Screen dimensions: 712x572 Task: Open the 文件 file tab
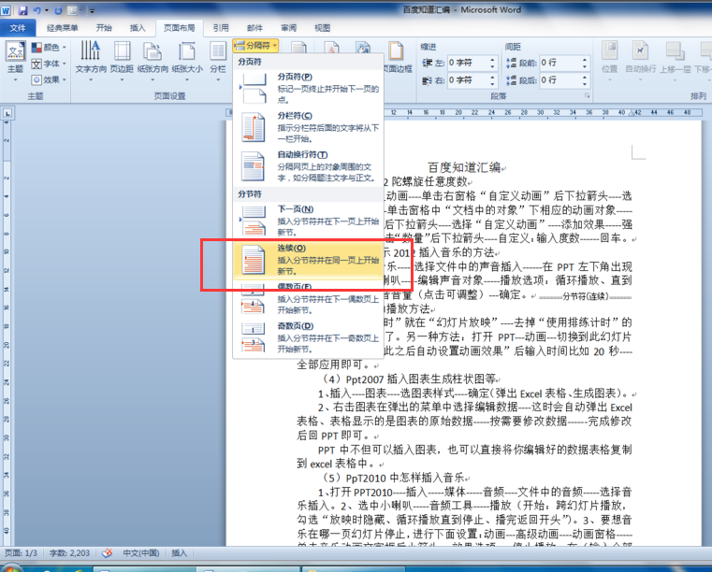point(17,28)
